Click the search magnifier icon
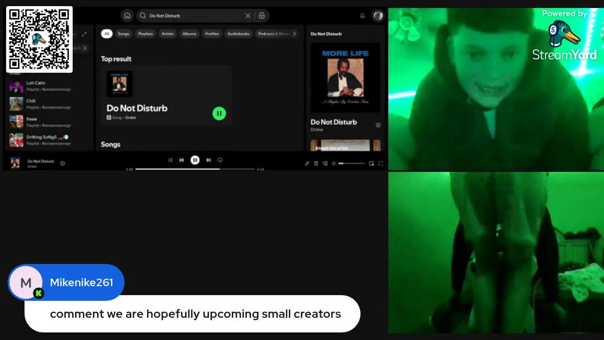Image resolution: width=604 pixels, height=340 pixels. (143, 16)
